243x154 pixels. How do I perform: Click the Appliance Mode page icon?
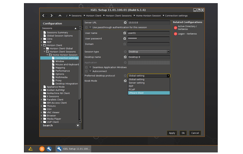[x=45, y=87]
